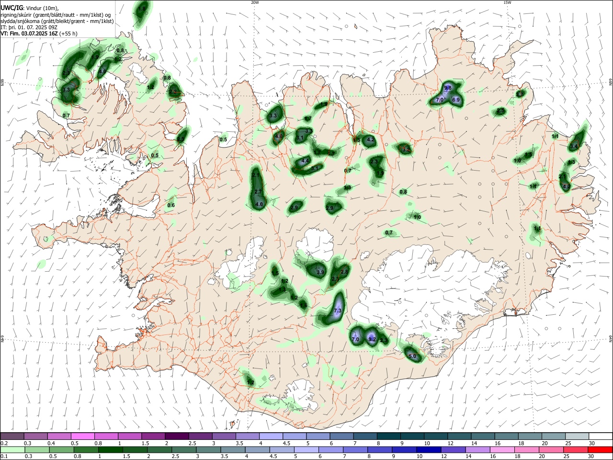
Task: Pick the deep navy blue 10 rain legend swatch
Action: click(428, 449)
